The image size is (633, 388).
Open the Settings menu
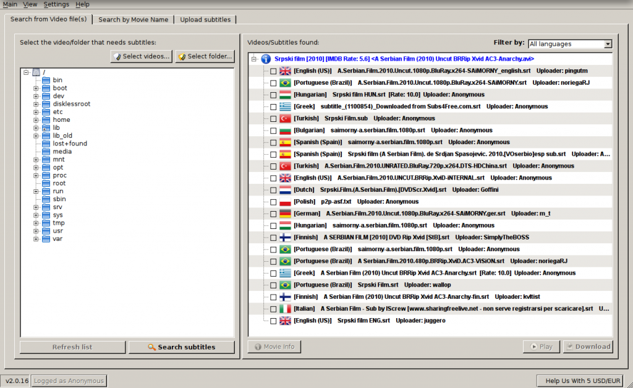pyautogui.click(x=56, y=4)
